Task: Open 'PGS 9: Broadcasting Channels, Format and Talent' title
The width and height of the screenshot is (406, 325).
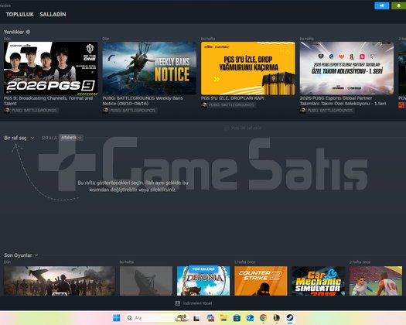Action: tap(49, 101)
